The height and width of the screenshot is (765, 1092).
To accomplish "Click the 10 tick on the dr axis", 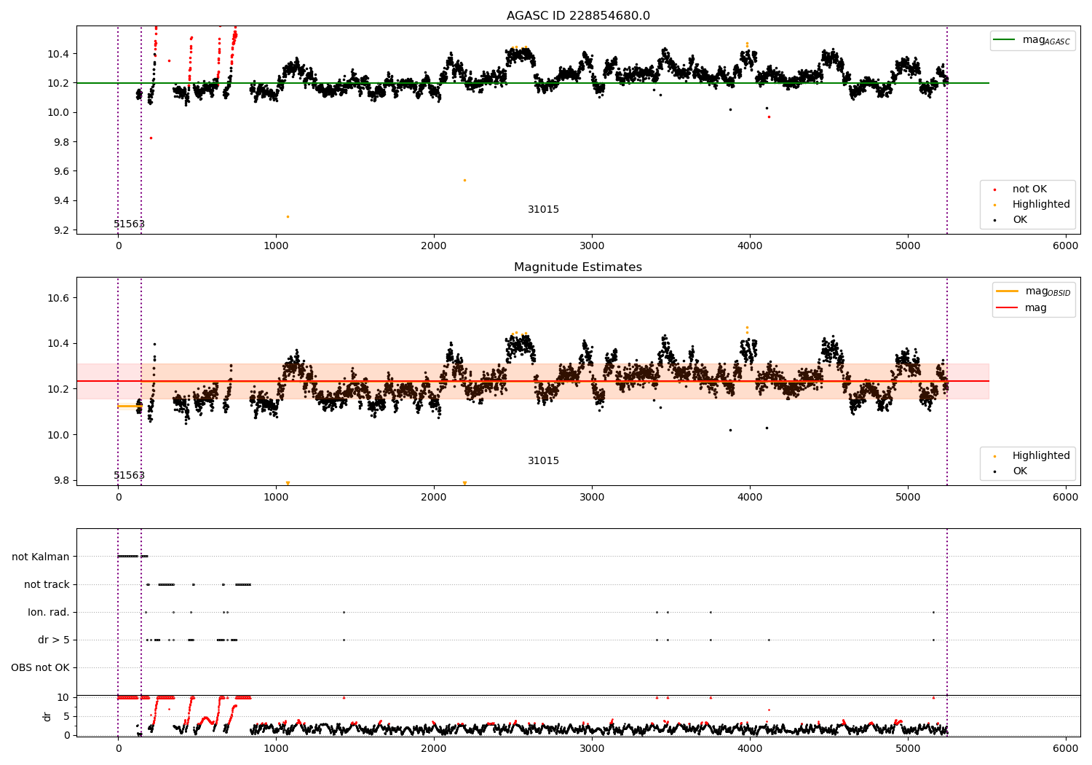I will click(x=64, y=698).
